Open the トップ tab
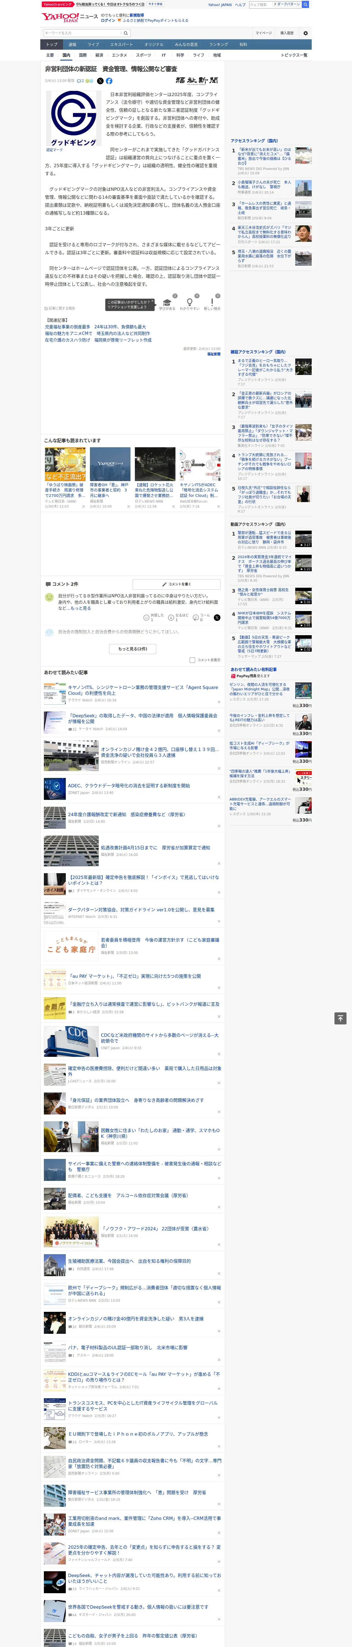352x1647 pixels. pyautogui.click(x=52, y=45)
